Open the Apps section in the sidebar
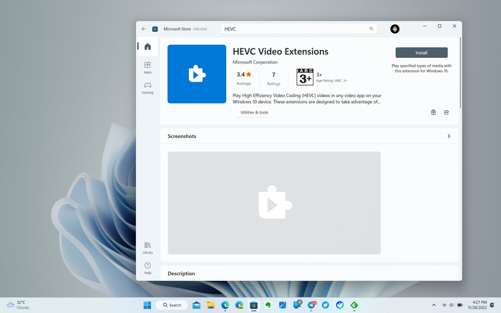The image size is (501, 313). point(147,68)
